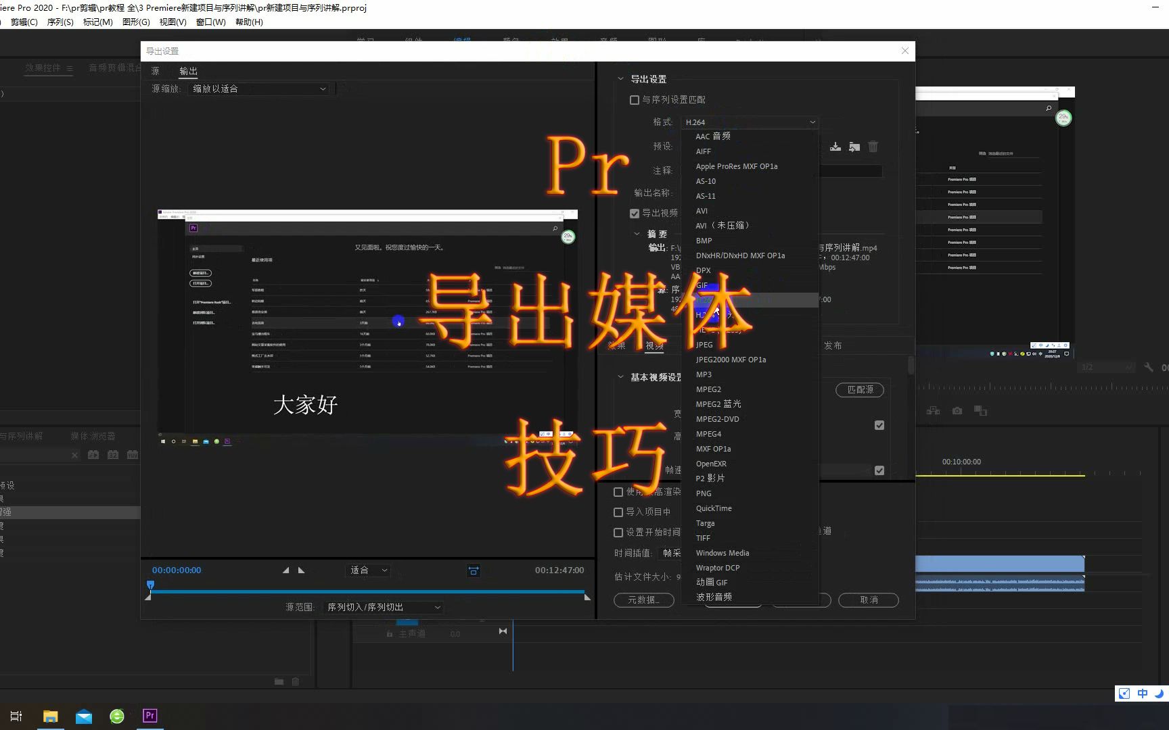
Task: Click the comparison view icon beside the camera
Action: (x=980, y=411)
